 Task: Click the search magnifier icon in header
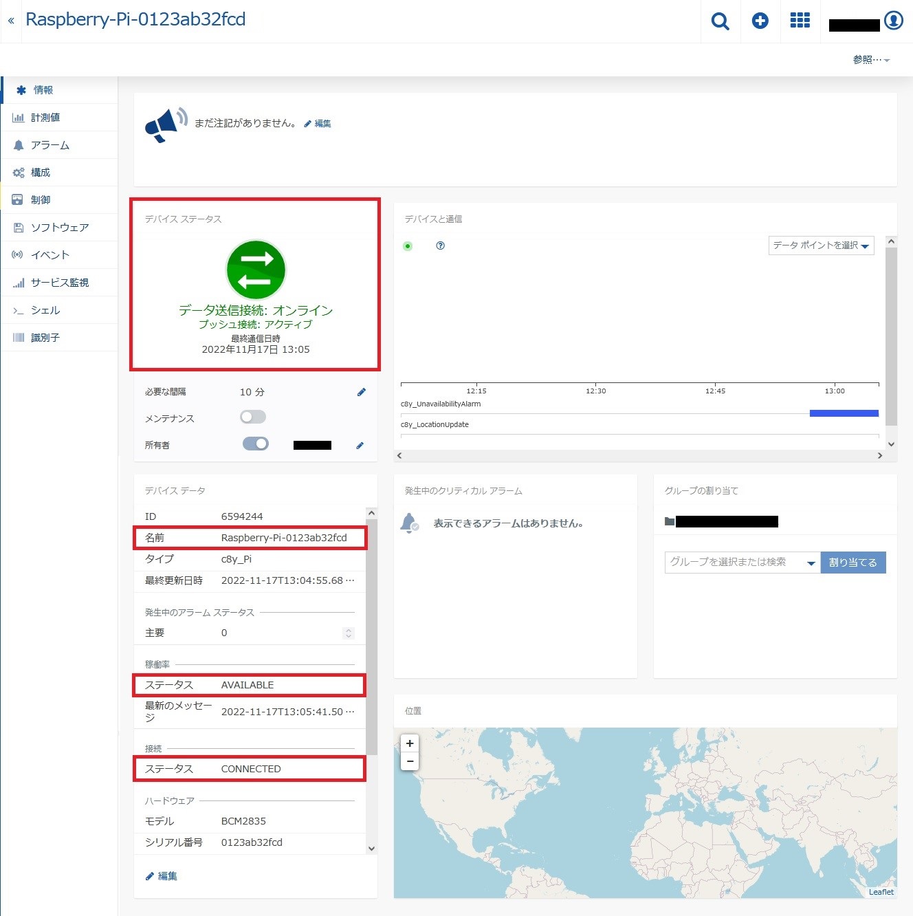[x=720, y=21]
